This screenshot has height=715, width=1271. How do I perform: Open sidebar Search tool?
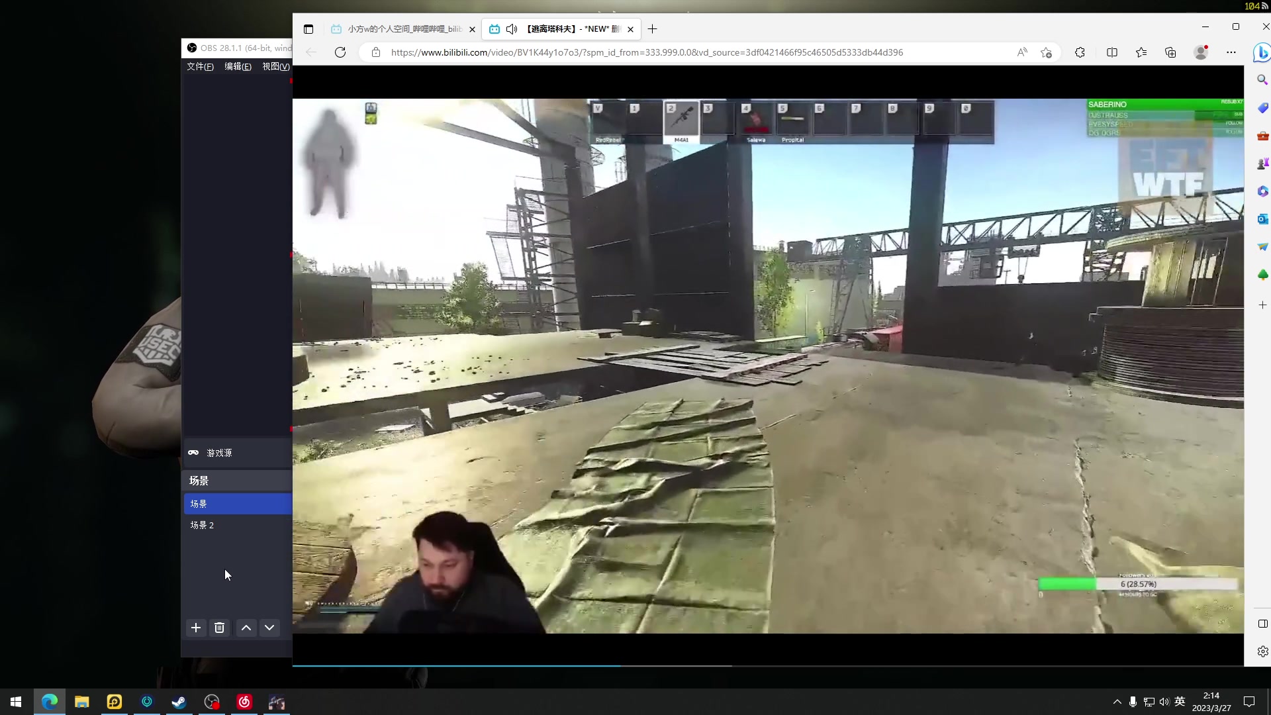pyautogui.click(x=1262, y=80)
